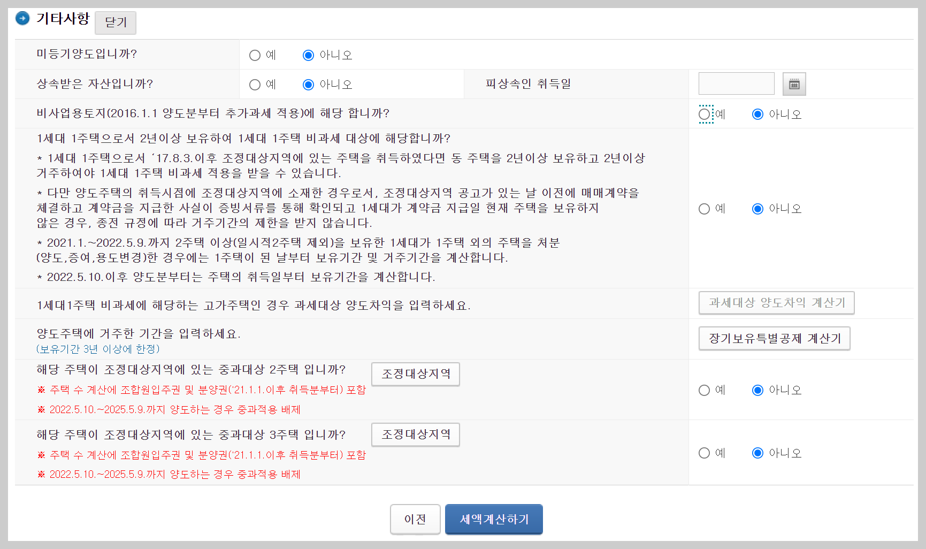The width and height of the screenshot is (926, 549).
Task: Open the 장기보유특별공제 계산기 calculator
Action: (774, 338)
